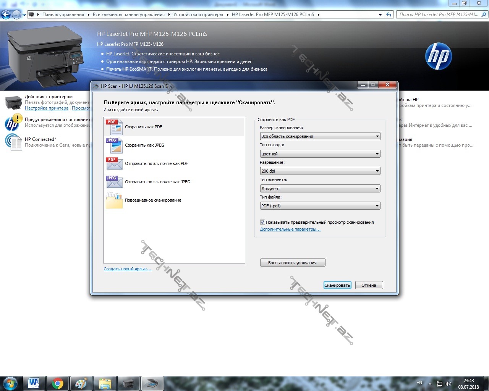Select the Save as PDF shortcut icon

click(114, 127)
